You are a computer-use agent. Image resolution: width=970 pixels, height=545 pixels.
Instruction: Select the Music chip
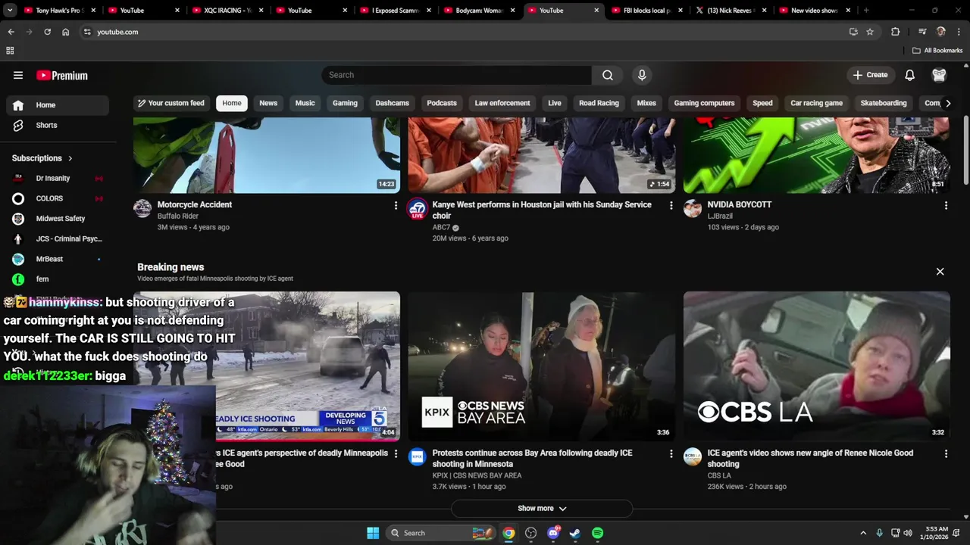[x=305, y=103]
